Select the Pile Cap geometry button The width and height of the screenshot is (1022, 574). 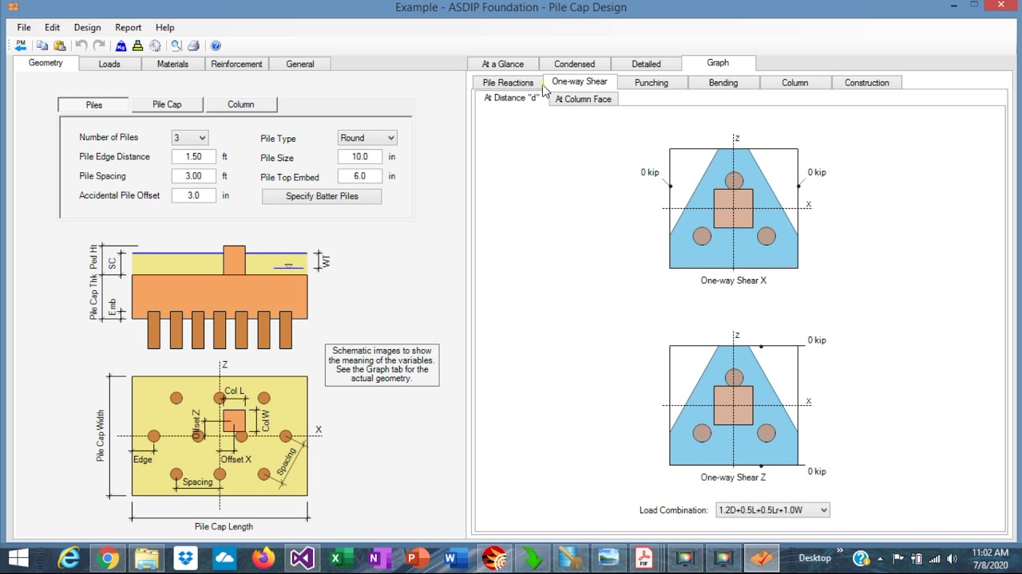[167, 104]
